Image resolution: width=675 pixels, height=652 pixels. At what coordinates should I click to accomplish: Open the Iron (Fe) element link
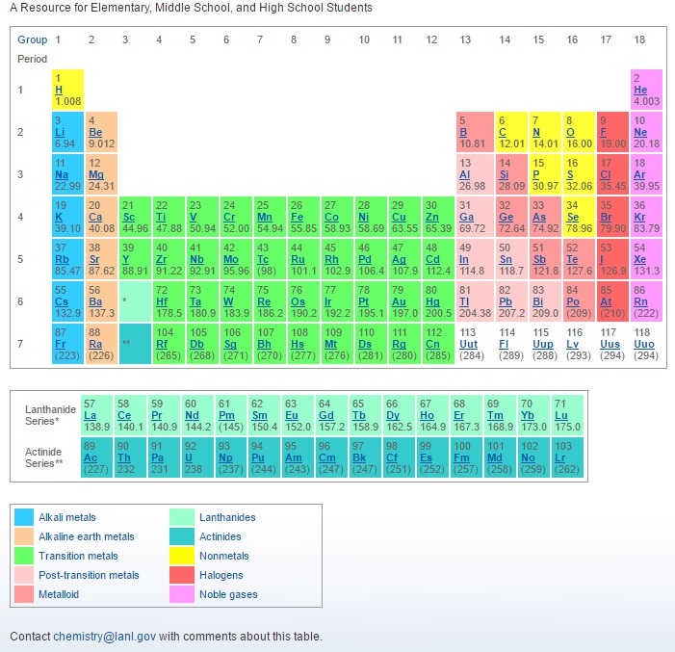[x=297, y=217]
